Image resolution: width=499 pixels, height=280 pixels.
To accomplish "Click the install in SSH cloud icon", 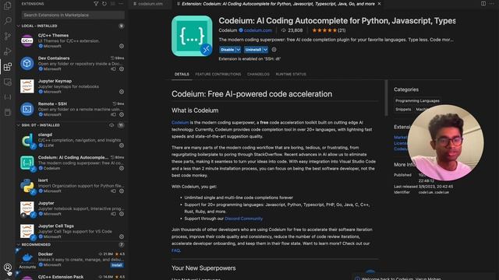I will coord(111,125).
